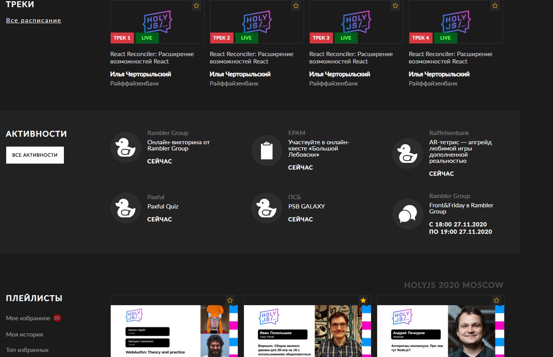Image resolution: width=553 pixels, height=357 pixels.
Task: Click the Front&Friday time range 18:00–19:00
Action: [x=460, y=228]
